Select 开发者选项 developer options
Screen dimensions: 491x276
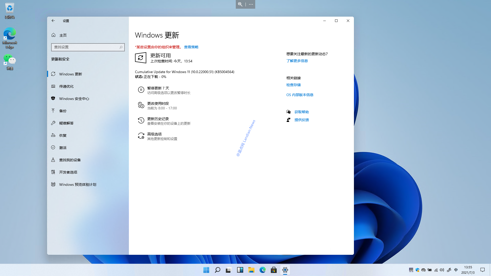(x=88, y=172)
